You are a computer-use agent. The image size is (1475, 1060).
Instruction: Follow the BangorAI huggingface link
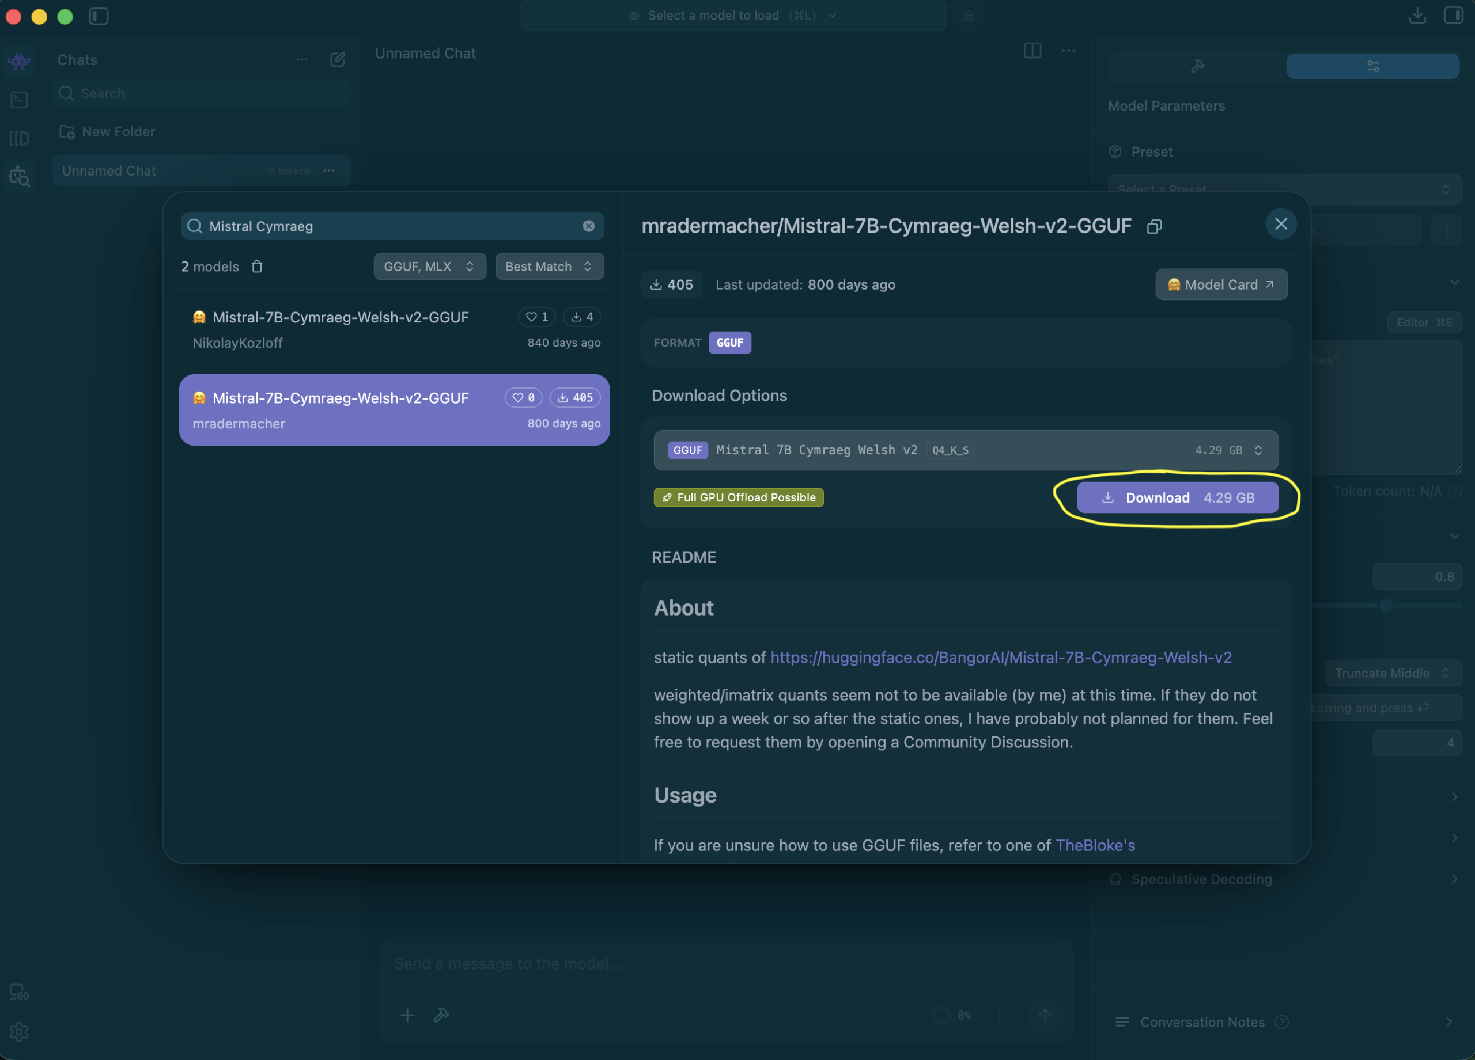click(x=1001, y=658)
